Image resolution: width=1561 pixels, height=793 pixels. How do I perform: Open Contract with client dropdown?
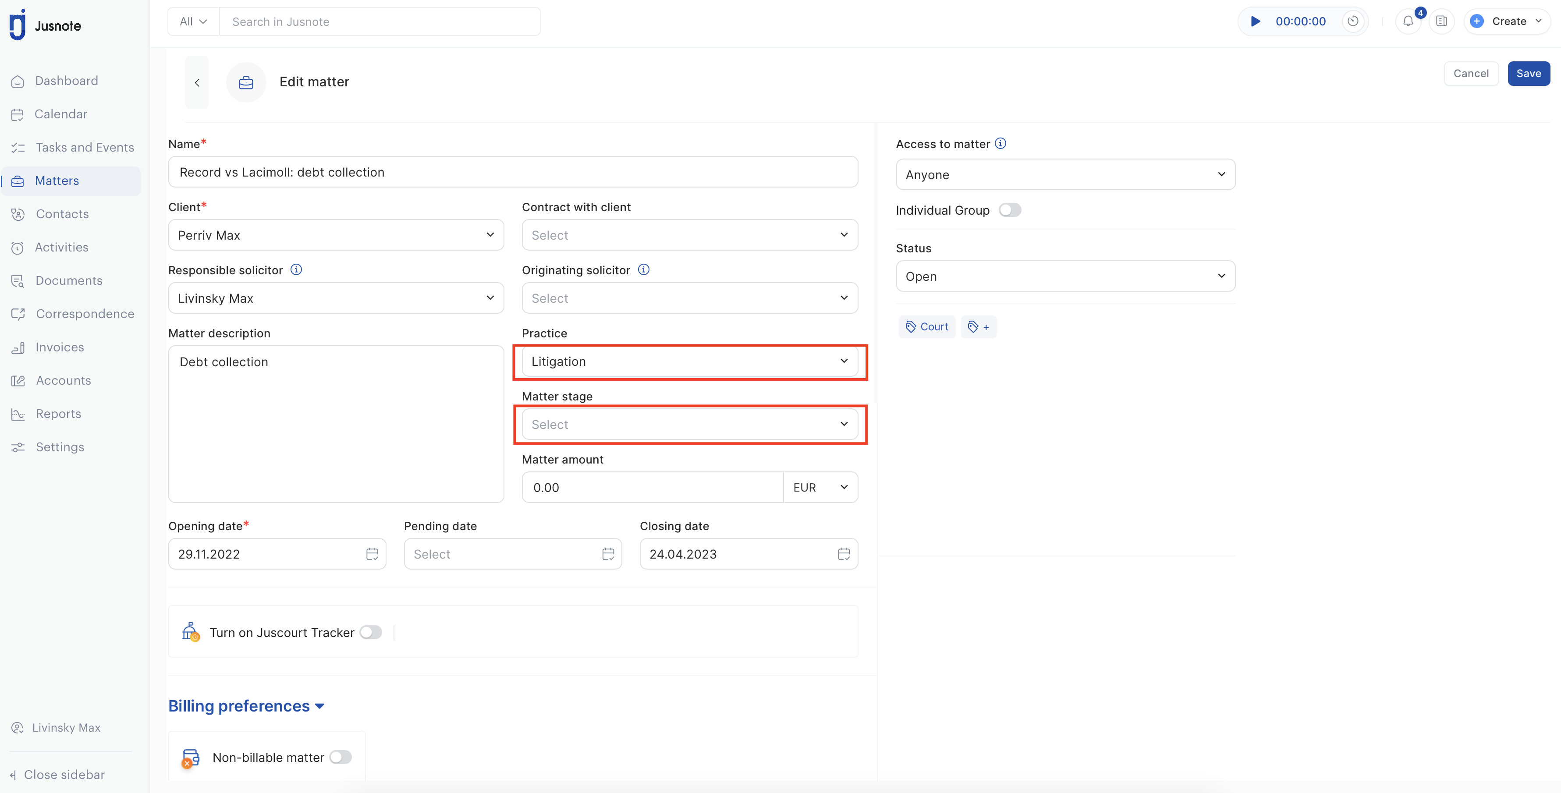(690, 235)
